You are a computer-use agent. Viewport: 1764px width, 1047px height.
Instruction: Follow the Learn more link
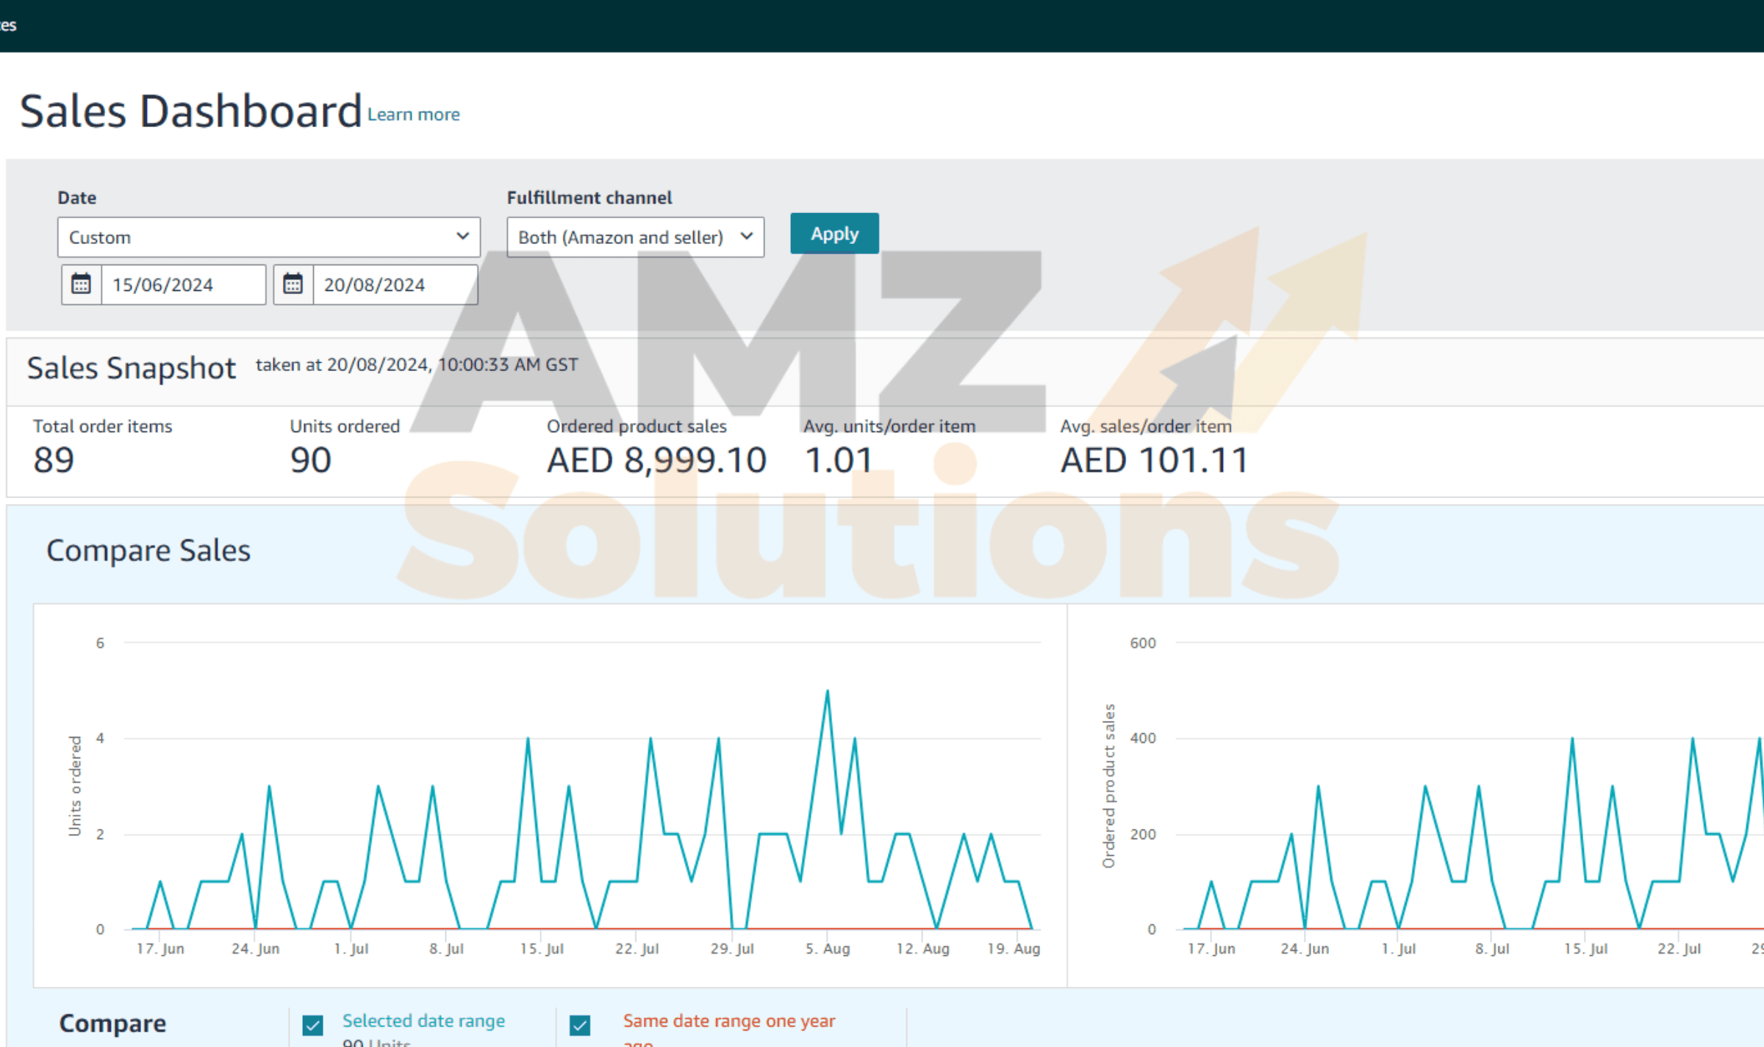tap(413, 115)
